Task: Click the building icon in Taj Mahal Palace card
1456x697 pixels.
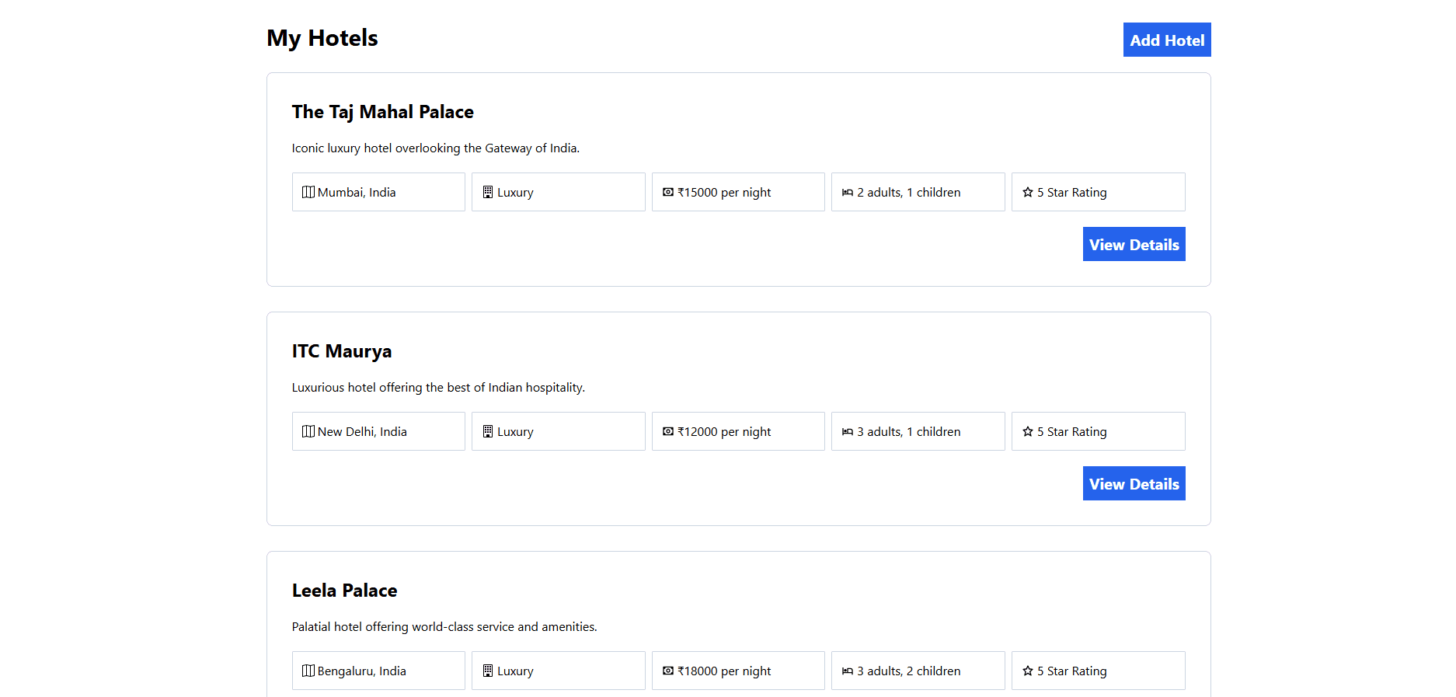Action: [x=488, y=192]
